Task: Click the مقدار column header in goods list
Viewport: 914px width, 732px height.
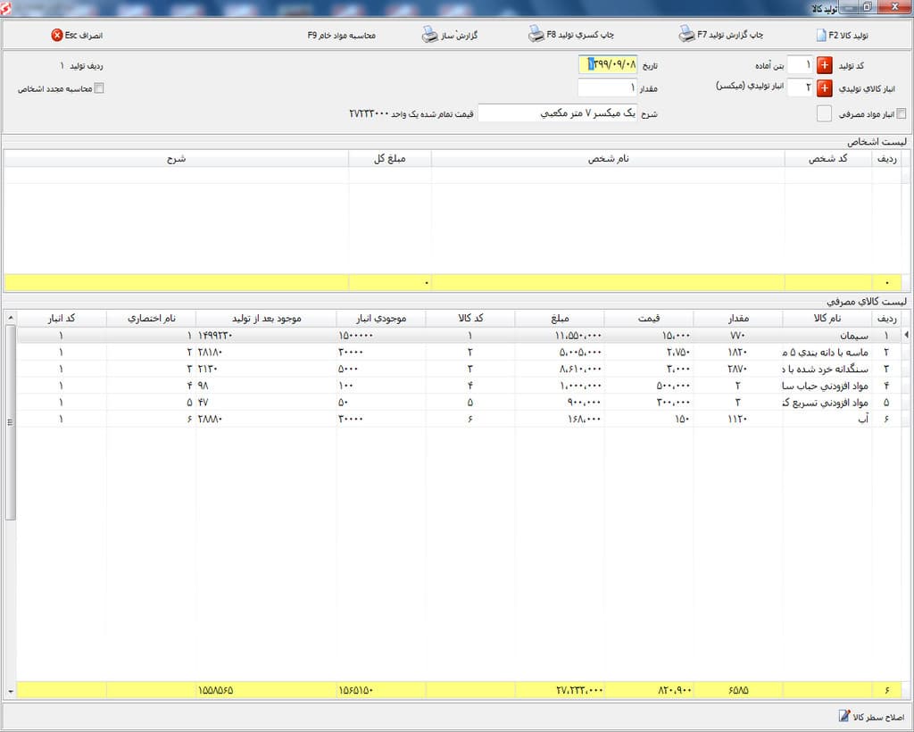Action: click(x=738, y=318)
